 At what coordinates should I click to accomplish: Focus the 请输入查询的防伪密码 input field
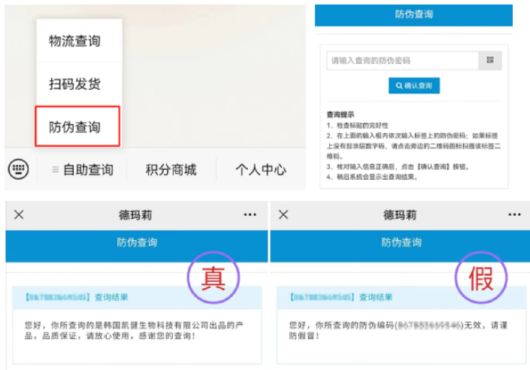coord(402,61)
